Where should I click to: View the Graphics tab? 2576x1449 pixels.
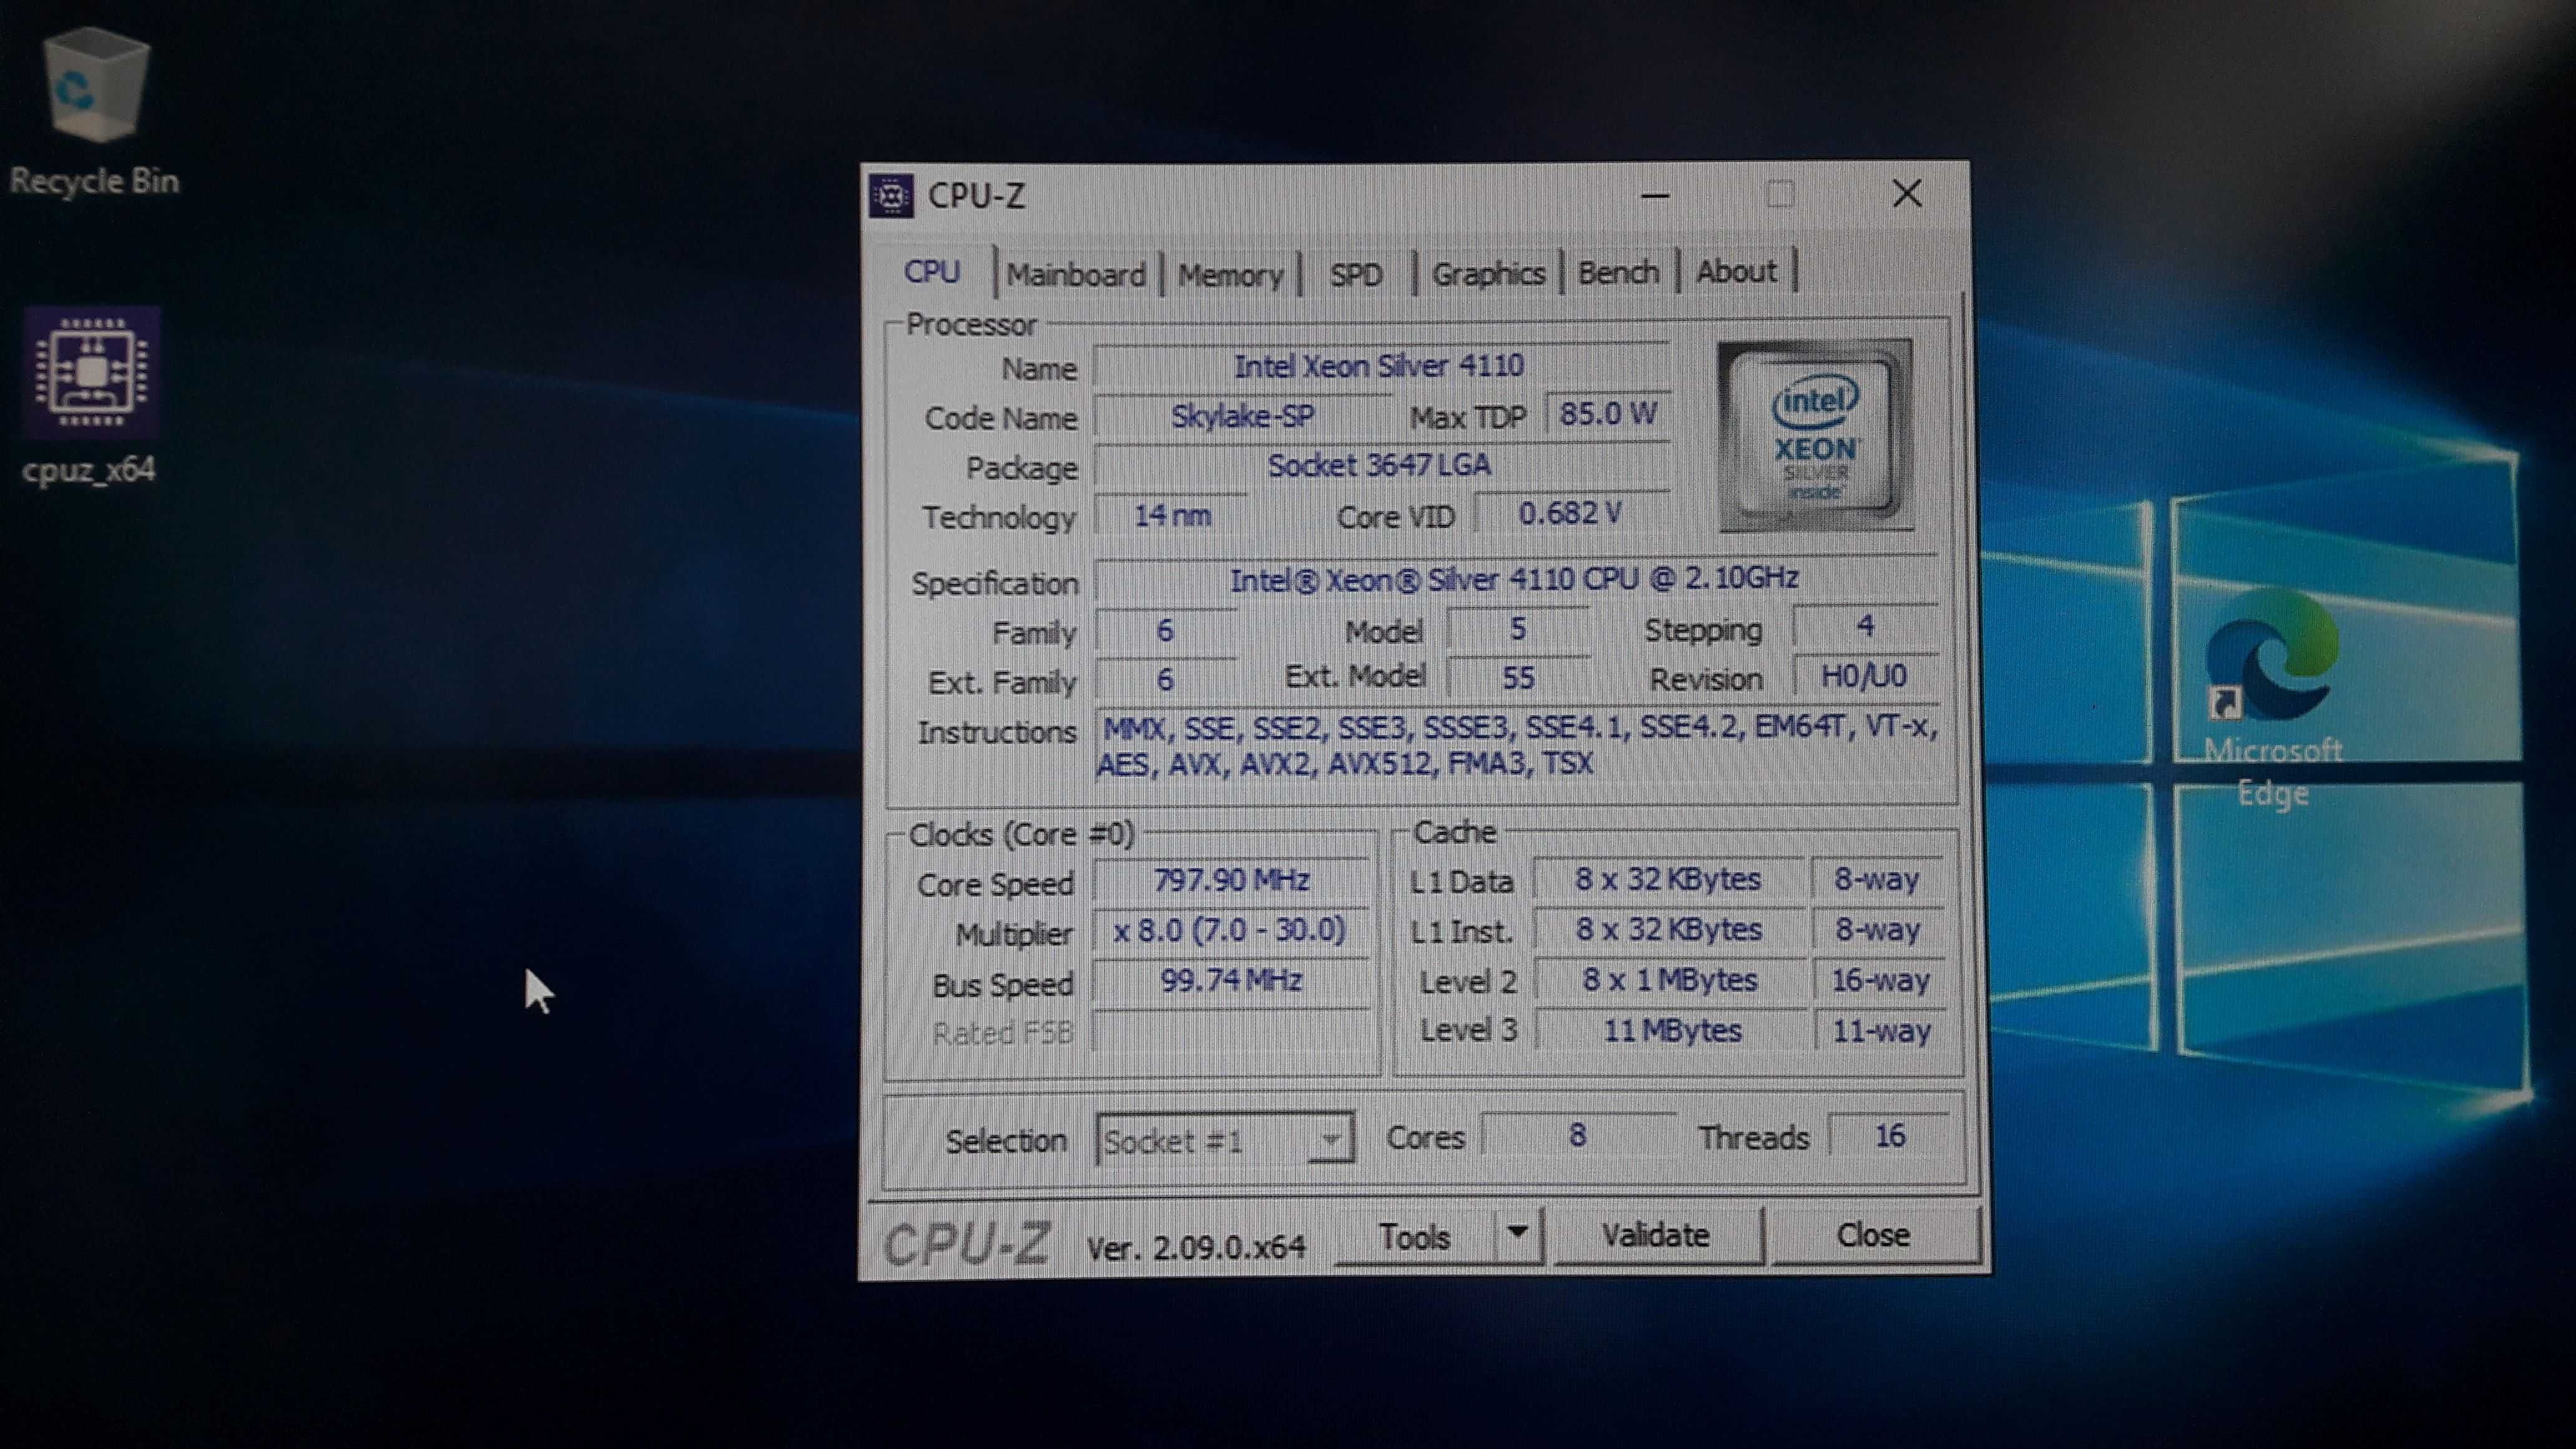1488,273
